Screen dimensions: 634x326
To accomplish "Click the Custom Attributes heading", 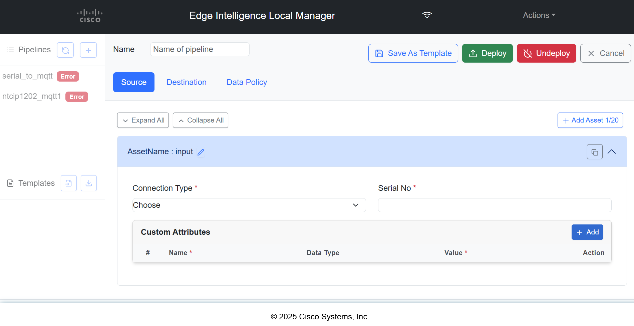I will coord(176,232).
